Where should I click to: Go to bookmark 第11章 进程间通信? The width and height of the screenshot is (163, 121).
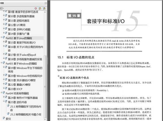tap(19, 21)
